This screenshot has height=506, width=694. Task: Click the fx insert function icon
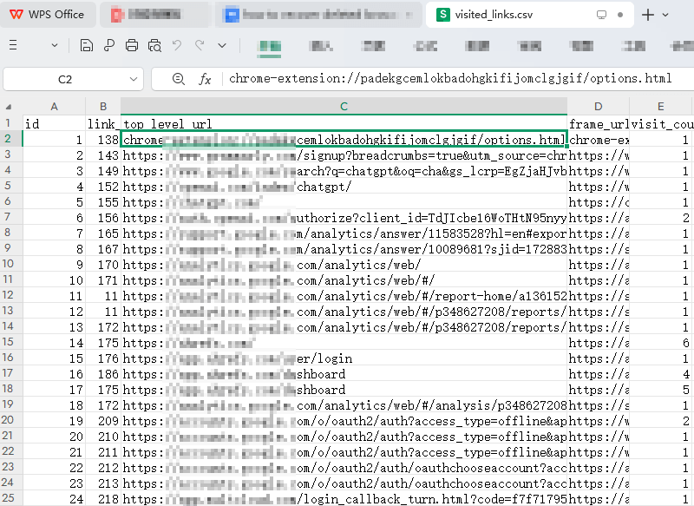(x=205, y=79)
